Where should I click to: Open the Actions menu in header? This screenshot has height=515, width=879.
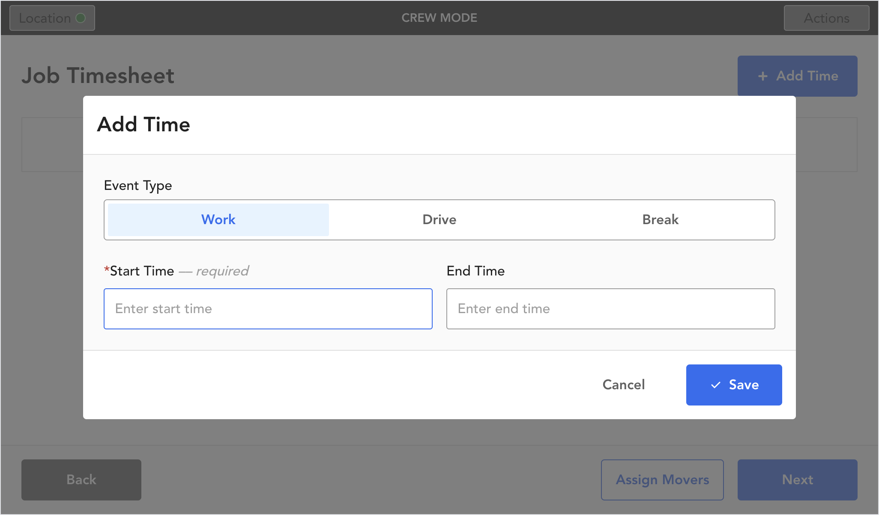pos(826,18)
